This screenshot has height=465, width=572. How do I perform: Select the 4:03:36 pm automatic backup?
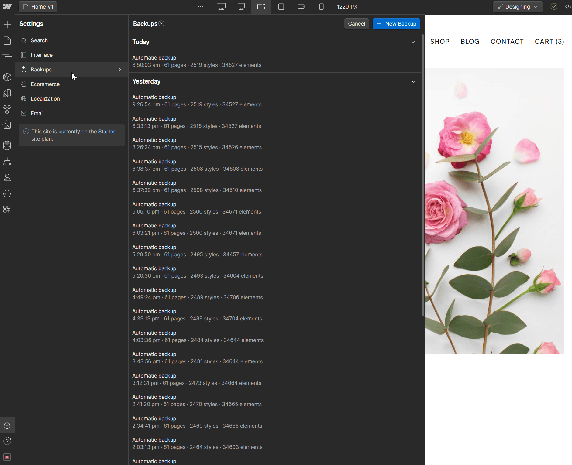(x=275, y=337)
